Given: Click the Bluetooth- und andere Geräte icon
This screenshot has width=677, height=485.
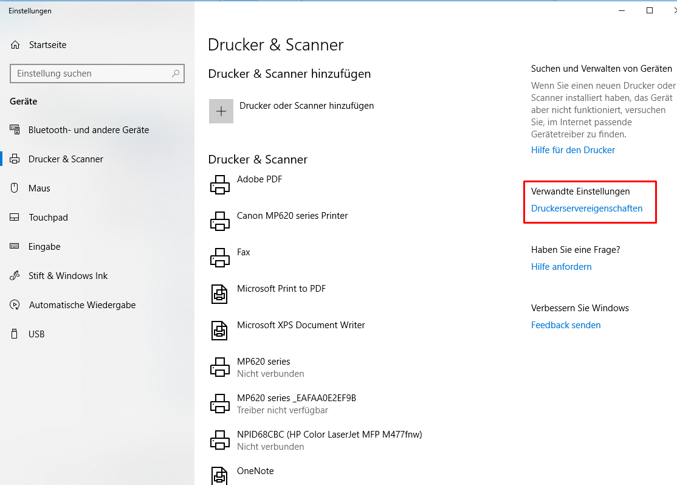Looking at the screenshot, I should 15,129.
